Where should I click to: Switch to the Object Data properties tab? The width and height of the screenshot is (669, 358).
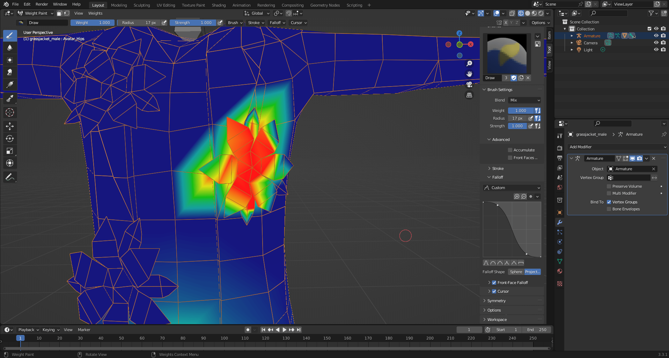click(560, 261)
